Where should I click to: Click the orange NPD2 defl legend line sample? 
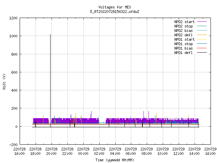coord(202,35)
